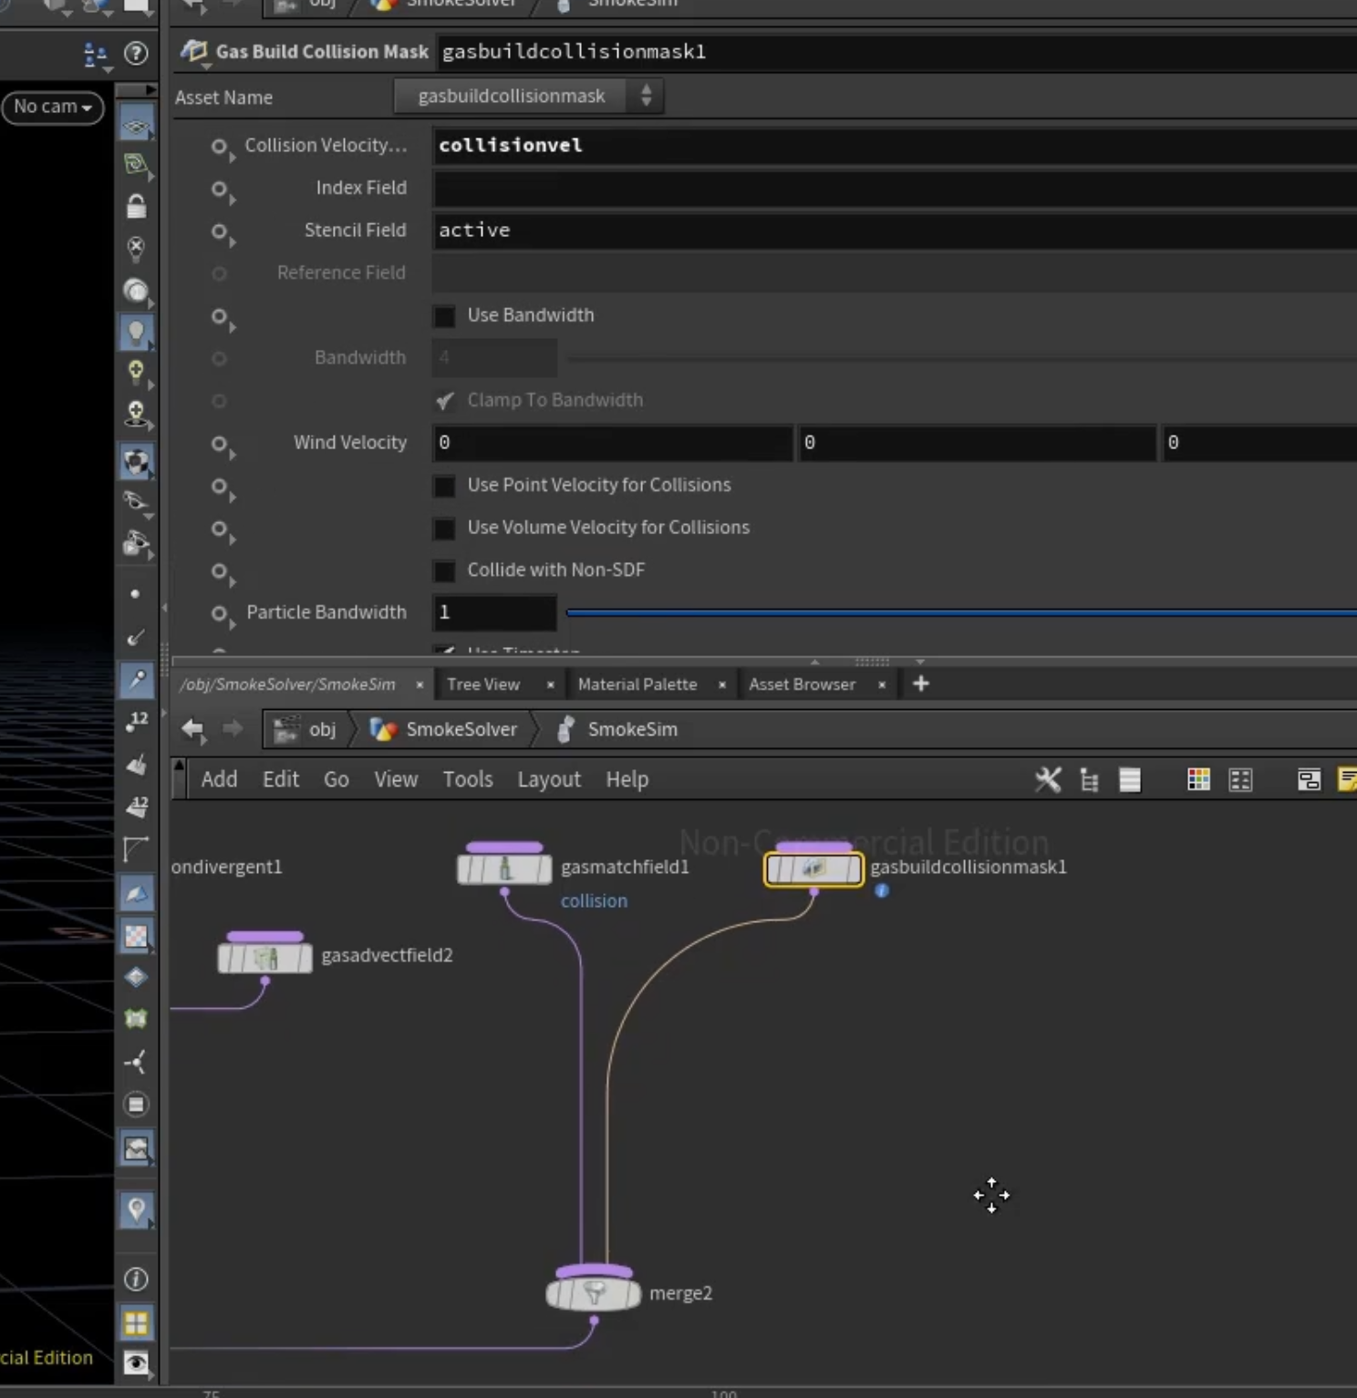This screenshot has height=1398, width=1357.
Task: Click the sticky note icon in network toolbar
Action: click(x=1347, y=780)
